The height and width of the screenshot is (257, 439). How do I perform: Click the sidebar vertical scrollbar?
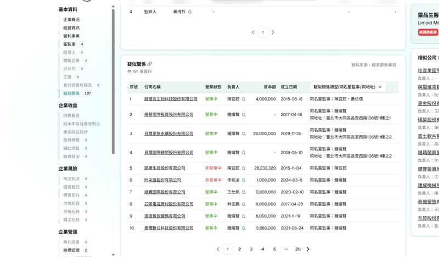(113, 82)
